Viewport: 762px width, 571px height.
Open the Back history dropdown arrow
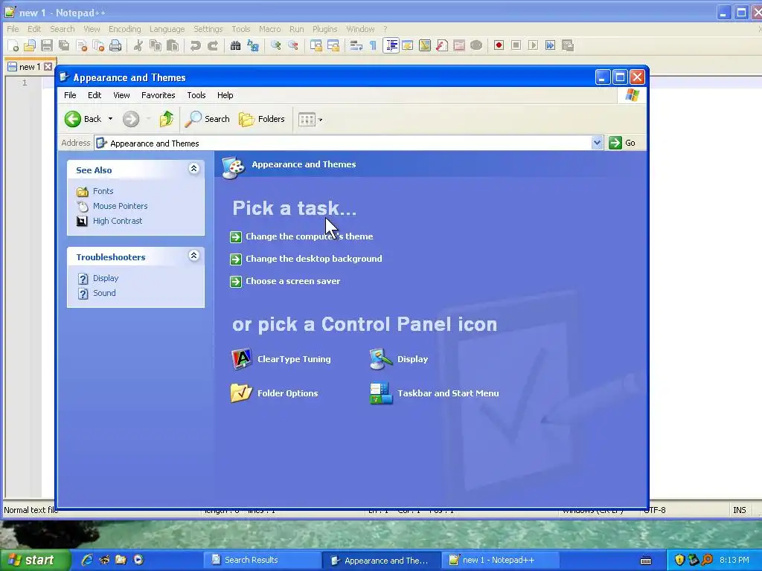point(110,119)
